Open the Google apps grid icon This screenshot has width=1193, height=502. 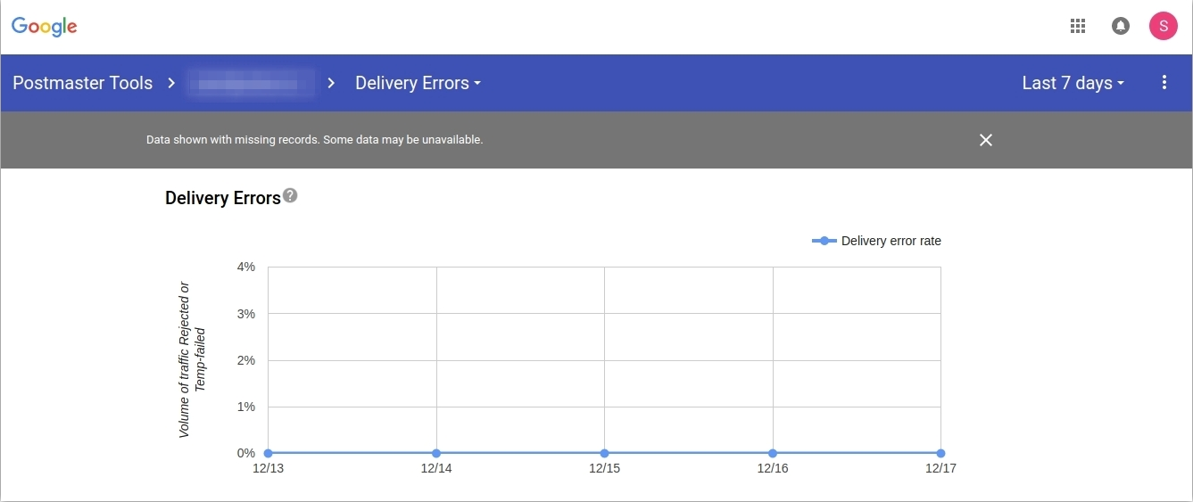tap(1077, 26)
